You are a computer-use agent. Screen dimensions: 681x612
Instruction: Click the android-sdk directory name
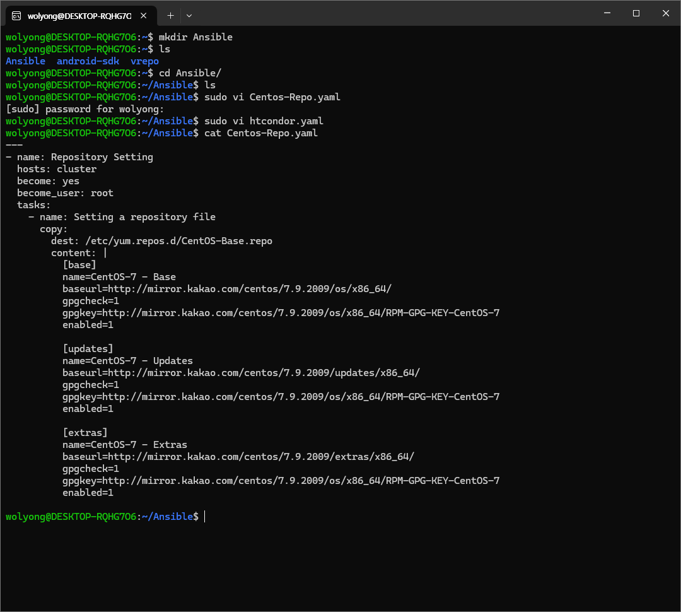[x=88, y=61]
